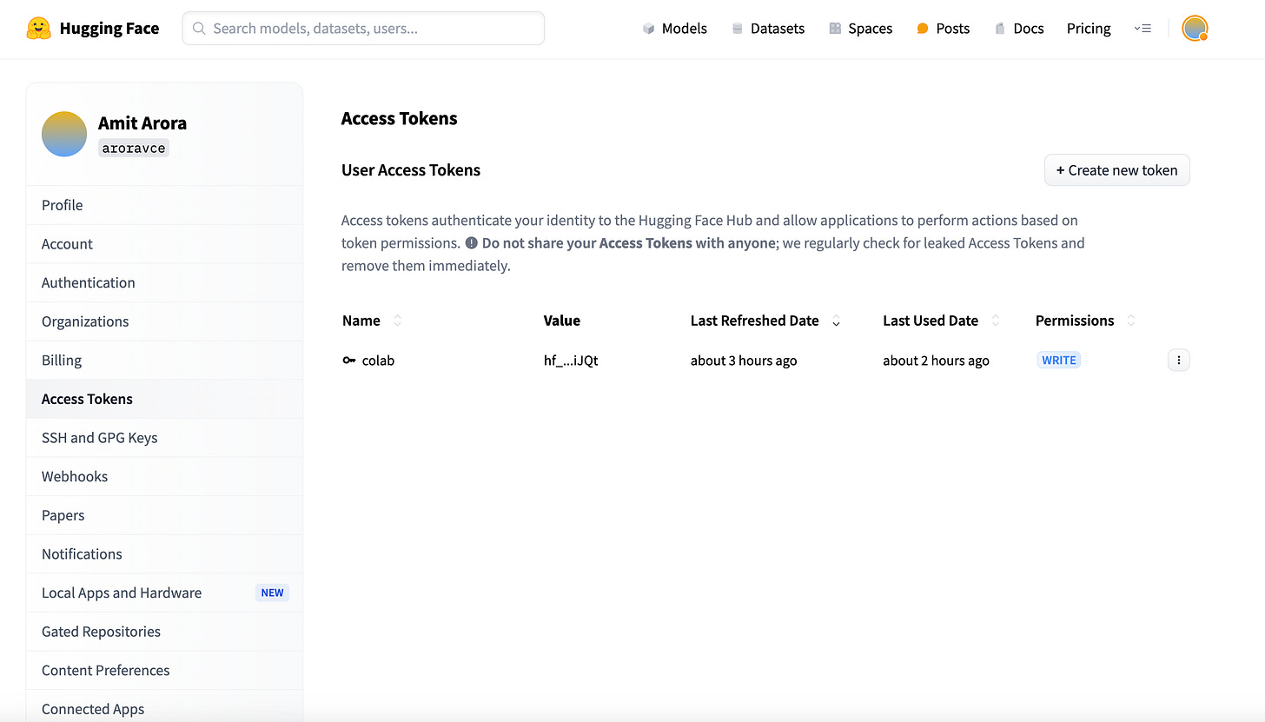
Task: Click the WRITE permission badge
Action: tap(1059, 360)
